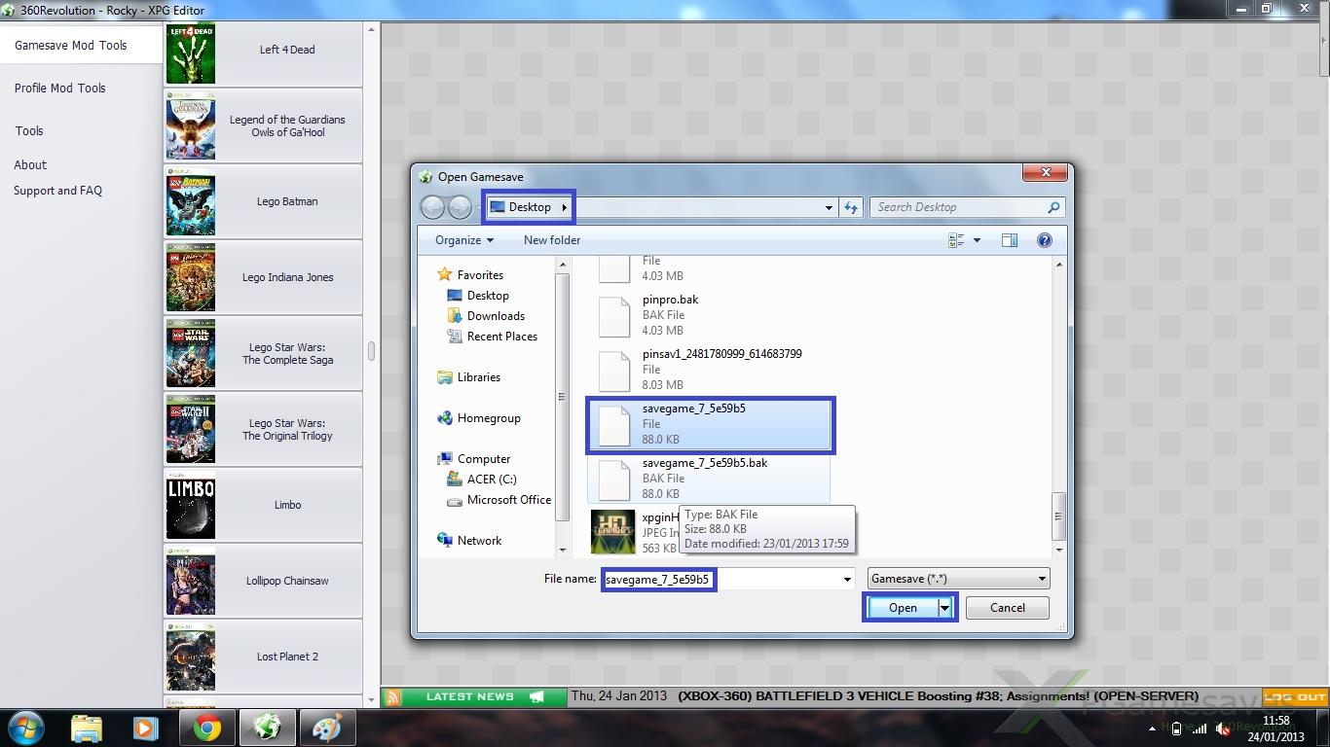Toggle the preview pane icon

[x=1010, y=240]
